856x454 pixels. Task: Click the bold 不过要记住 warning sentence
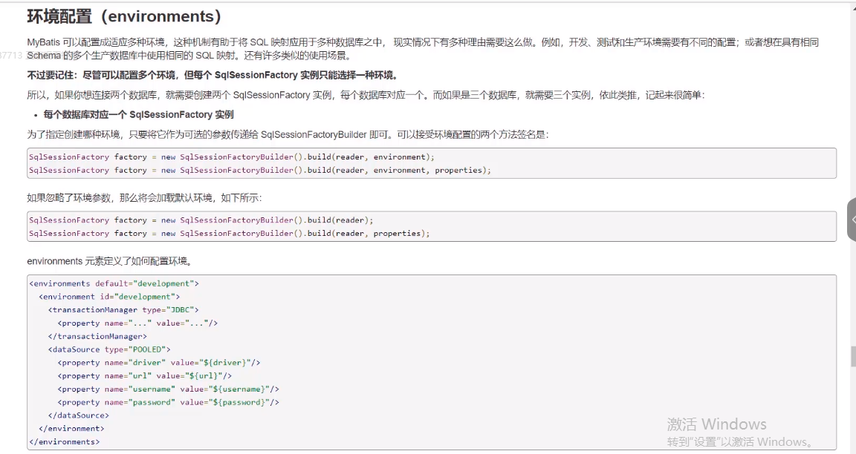pos(213,75)
